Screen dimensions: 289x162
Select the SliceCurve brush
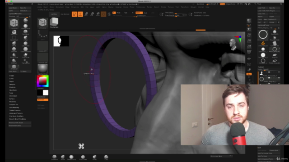14,55
